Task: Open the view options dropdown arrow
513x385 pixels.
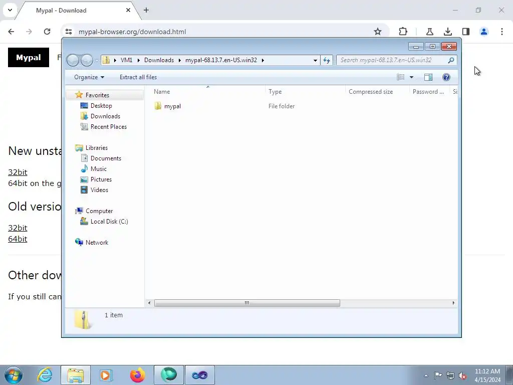Action: (x=411, y=77)
